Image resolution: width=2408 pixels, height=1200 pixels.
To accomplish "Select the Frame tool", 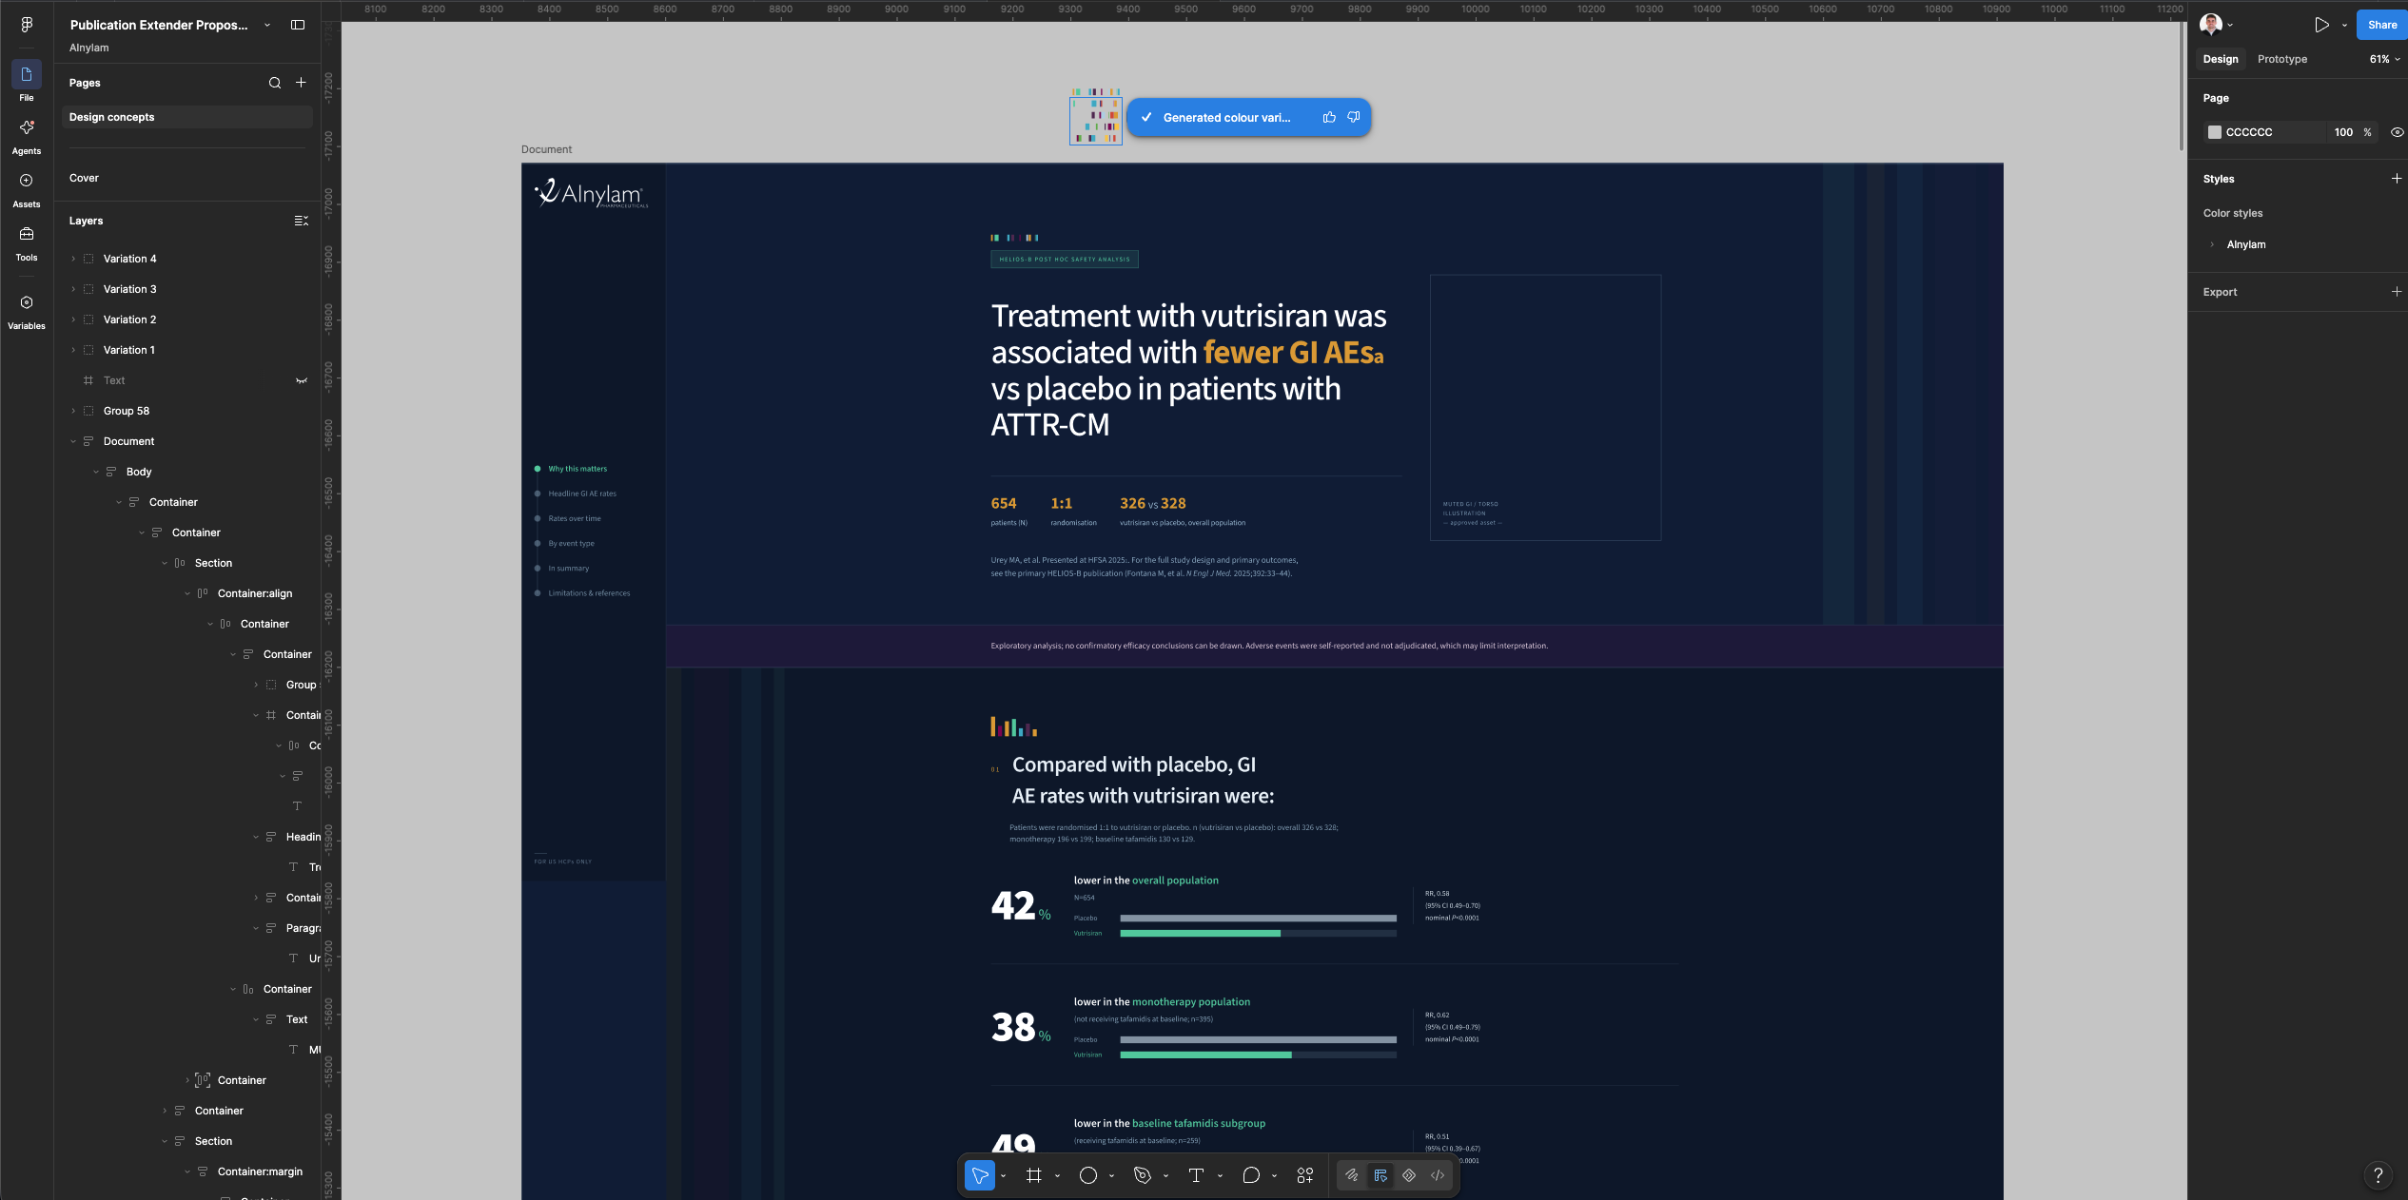I will point(1034,1175).
